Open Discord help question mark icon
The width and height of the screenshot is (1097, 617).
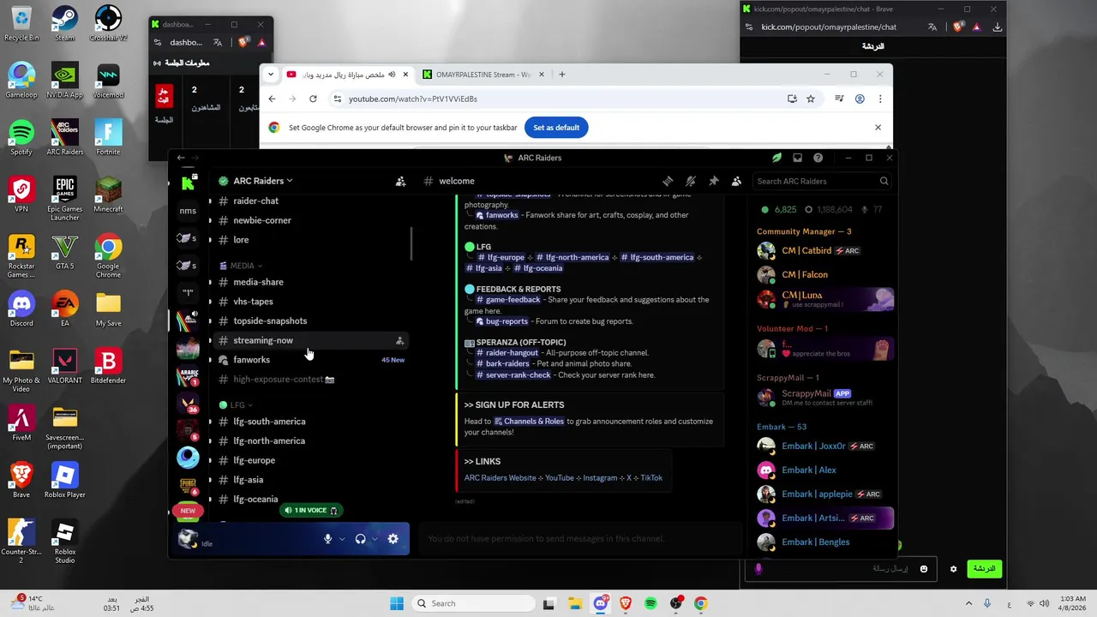[818, 158]
